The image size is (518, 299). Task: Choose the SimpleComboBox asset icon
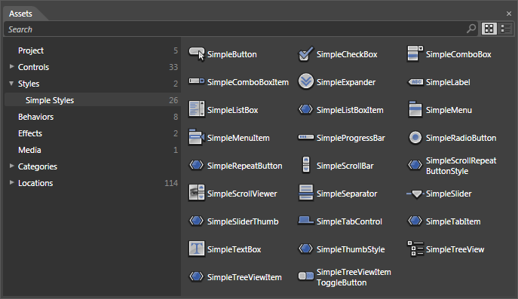coord(415,54)
